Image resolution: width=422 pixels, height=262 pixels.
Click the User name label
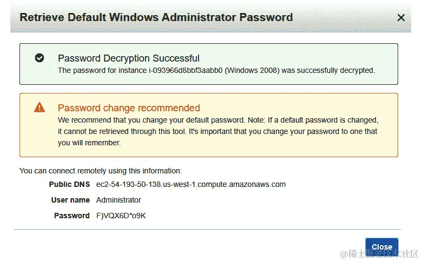70,200
